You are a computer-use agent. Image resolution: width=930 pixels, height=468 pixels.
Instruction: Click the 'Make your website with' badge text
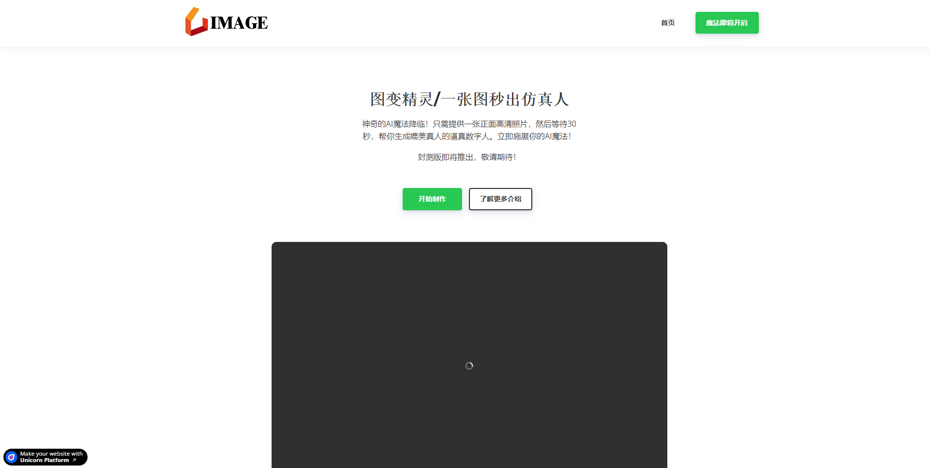pyautogui.click(x=51, y=454)
